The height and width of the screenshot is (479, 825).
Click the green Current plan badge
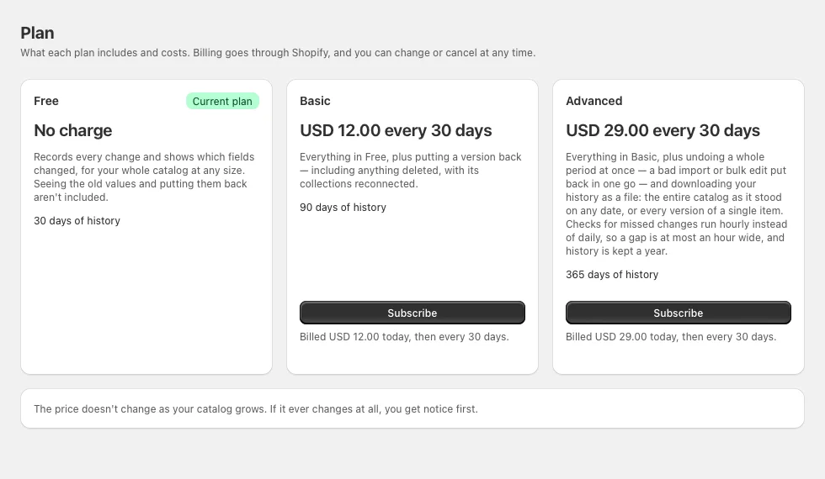point(222,102)
